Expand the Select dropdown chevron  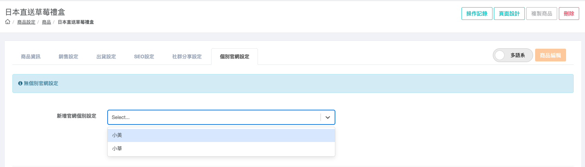328,117
